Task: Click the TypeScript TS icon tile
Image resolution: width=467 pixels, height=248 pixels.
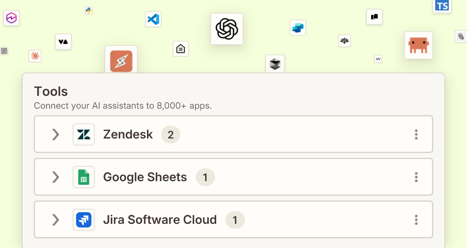Action: point(442,6)
